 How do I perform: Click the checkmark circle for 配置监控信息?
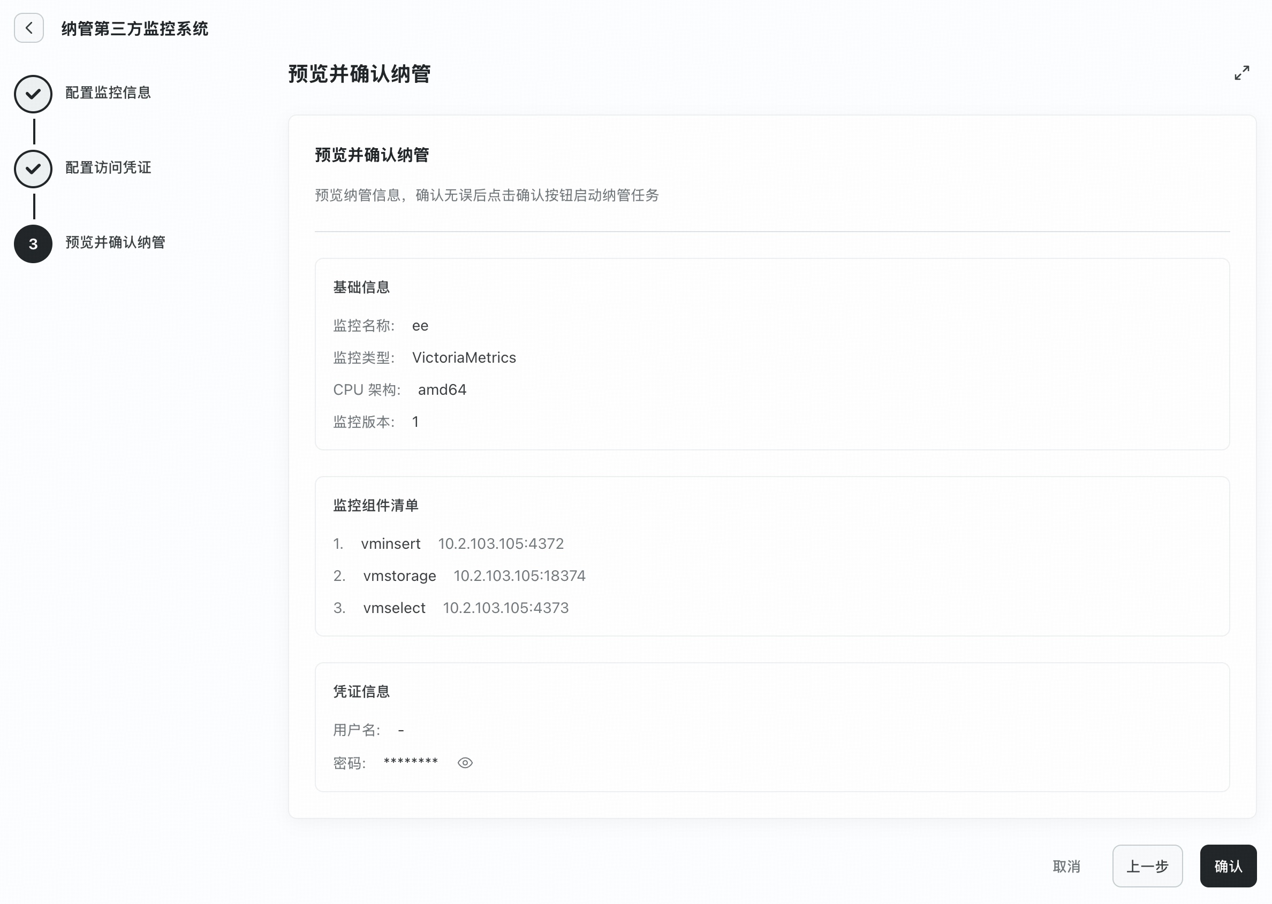click(x=33, y=94)
